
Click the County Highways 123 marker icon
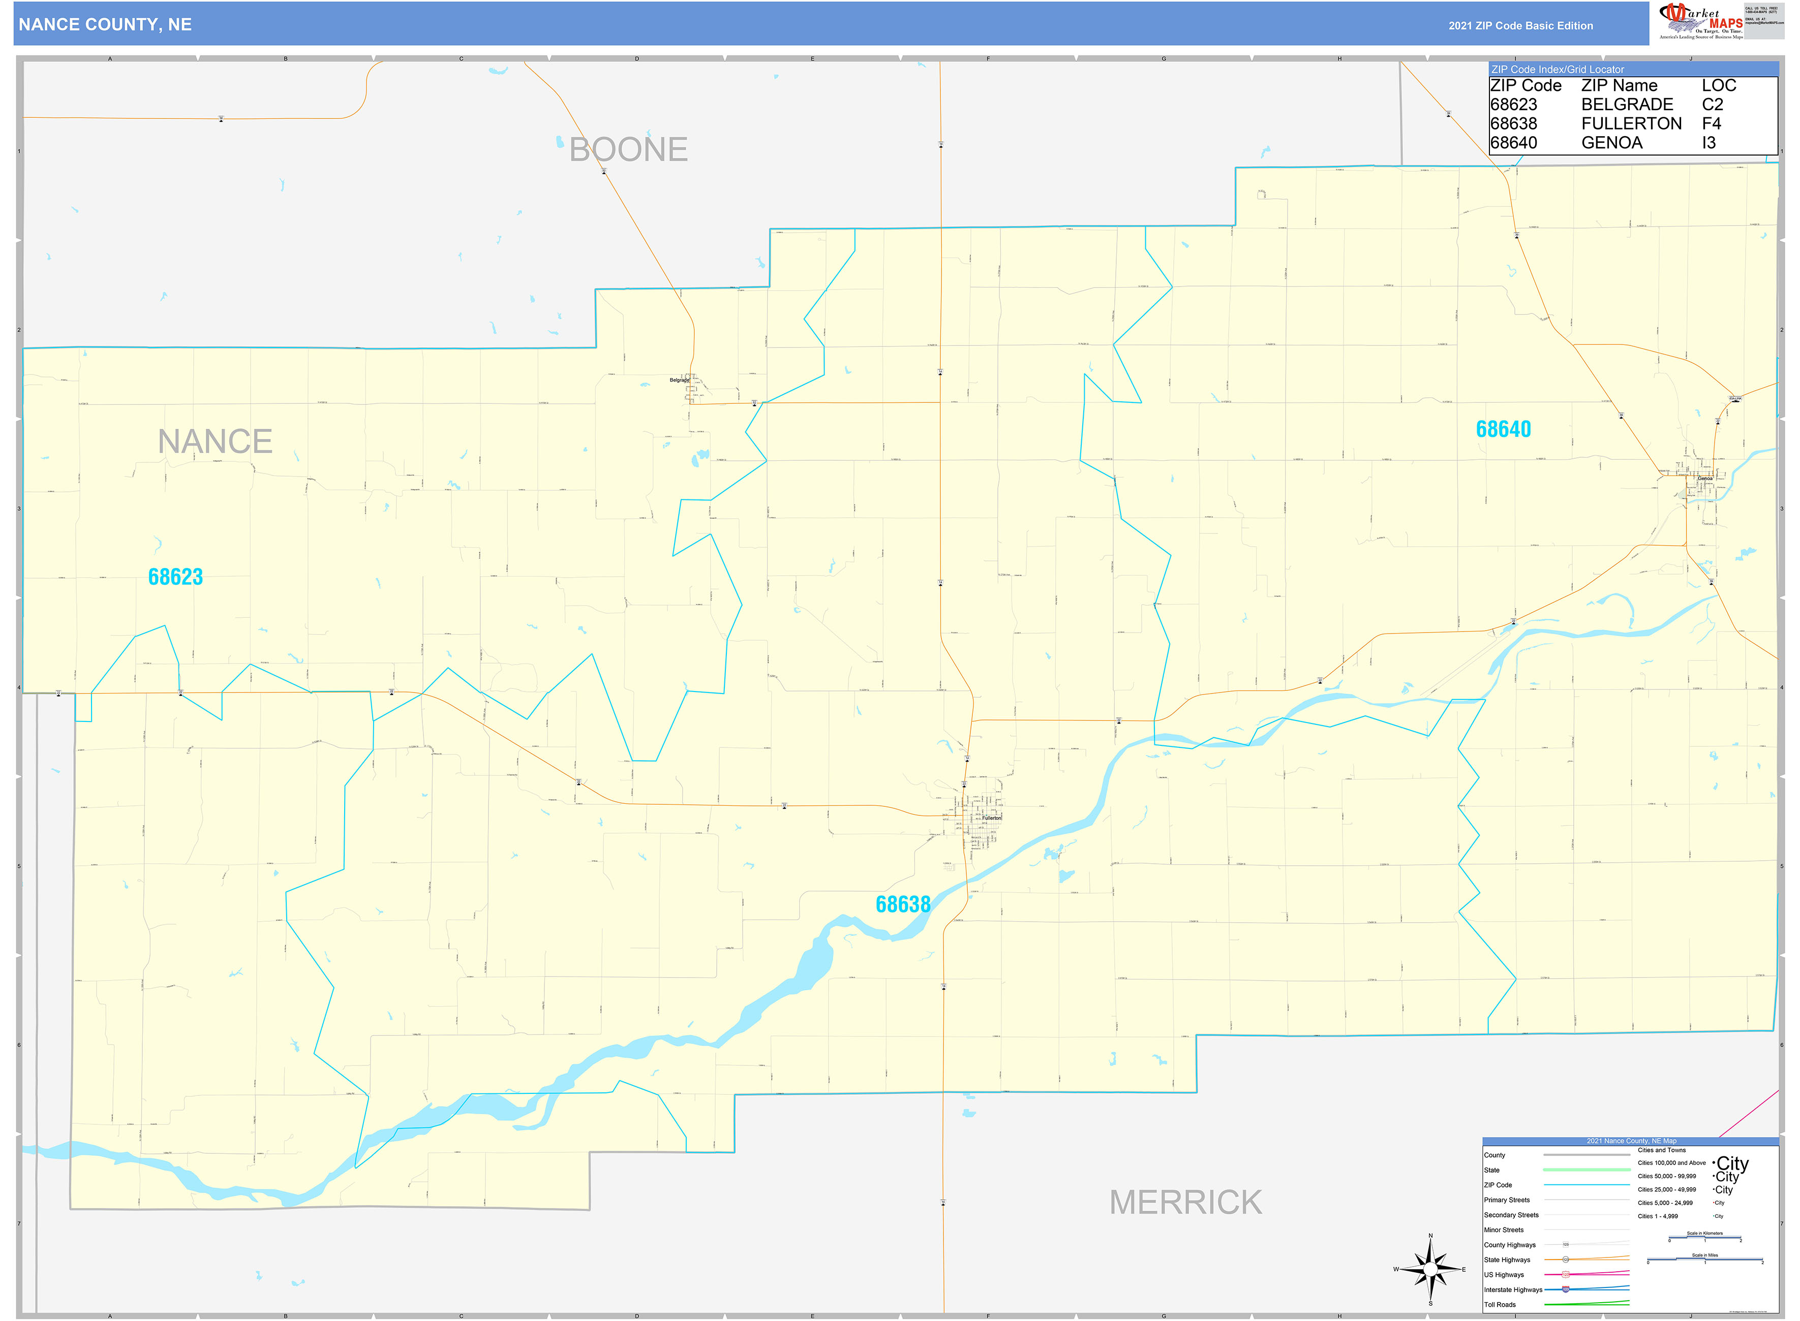pyautogui.click(x=1566, y=1244)
